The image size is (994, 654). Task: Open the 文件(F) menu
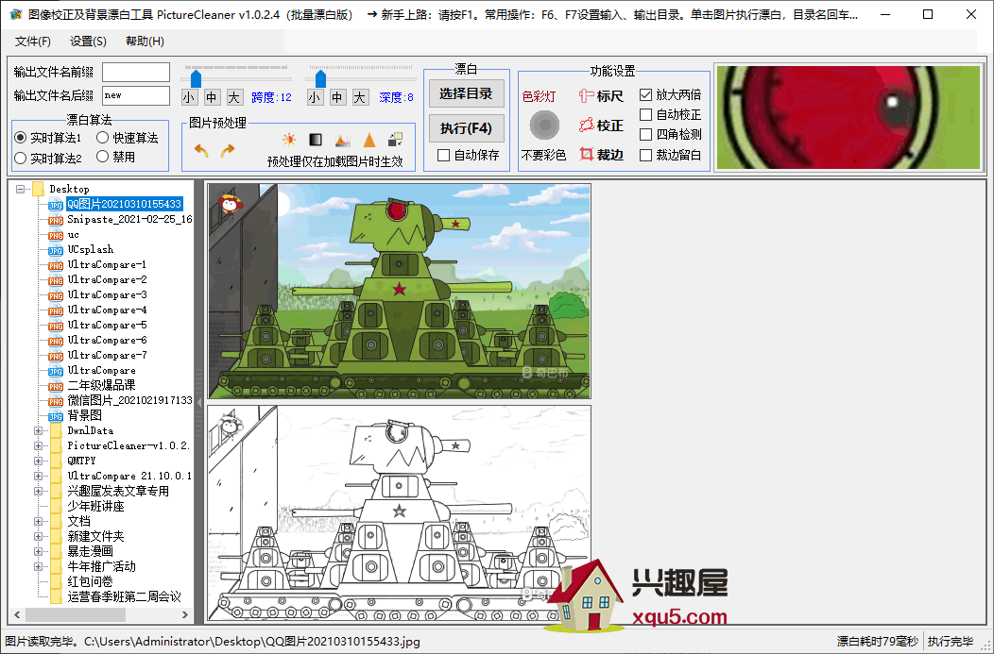pyautogui.click(x=33, y=42)
